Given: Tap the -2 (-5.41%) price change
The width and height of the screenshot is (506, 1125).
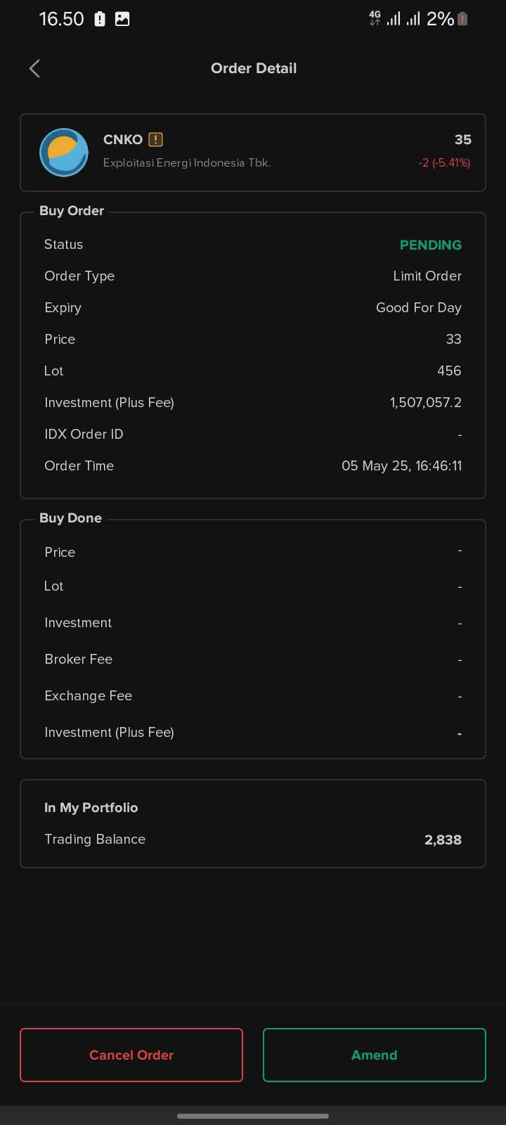Looking at the screenshot, I should [443, 162].
